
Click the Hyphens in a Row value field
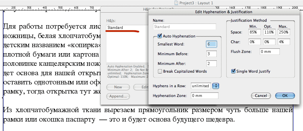201,86
